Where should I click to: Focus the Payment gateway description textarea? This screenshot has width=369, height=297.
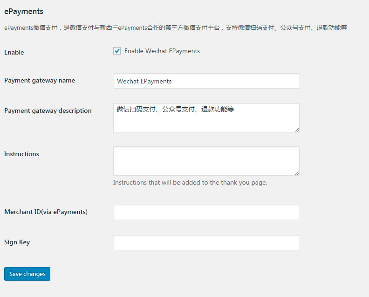(206, 117)
